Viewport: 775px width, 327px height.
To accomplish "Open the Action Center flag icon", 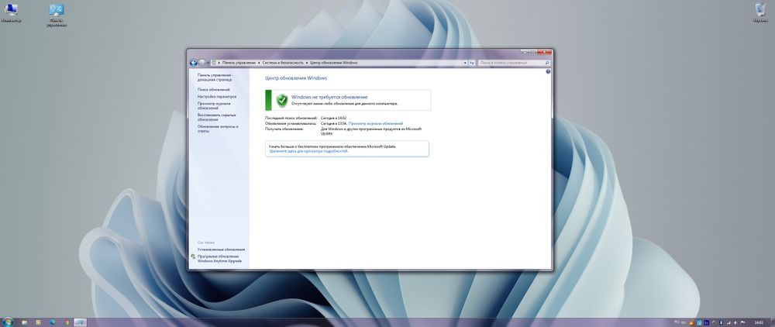I will (742, 322).
